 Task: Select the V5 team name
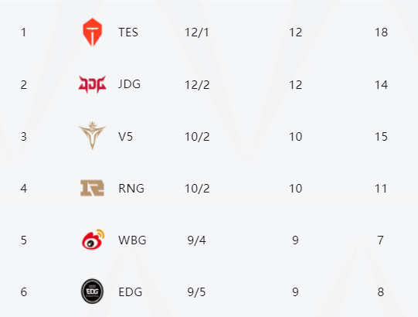(126, 137)
